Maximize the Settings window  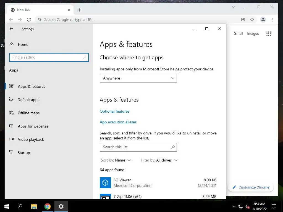207,29
